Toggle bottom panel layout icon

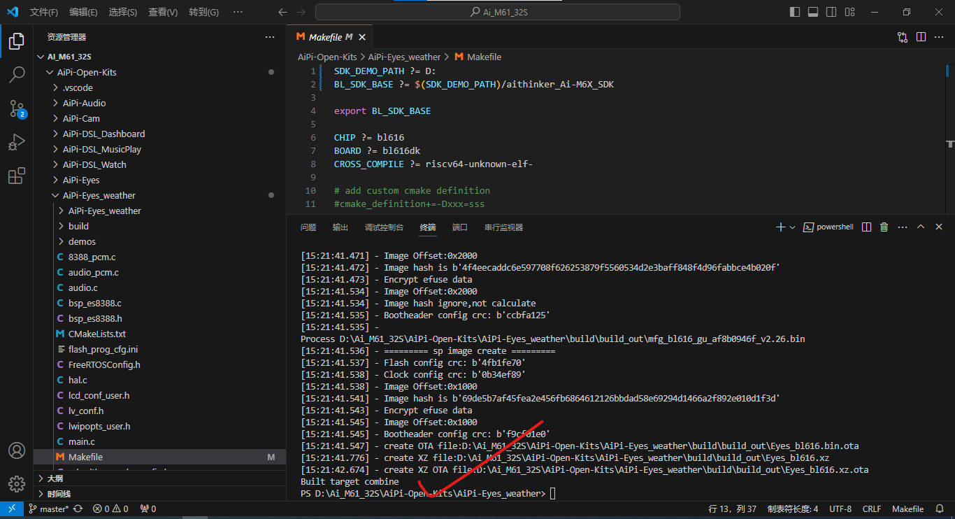[x=813, y=12]
